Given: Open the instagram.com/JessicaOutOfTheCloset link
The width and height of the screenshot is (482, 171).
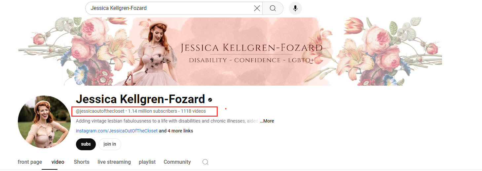Looking at the screenshot, I should pyautogui.click(x=117, y=131).
